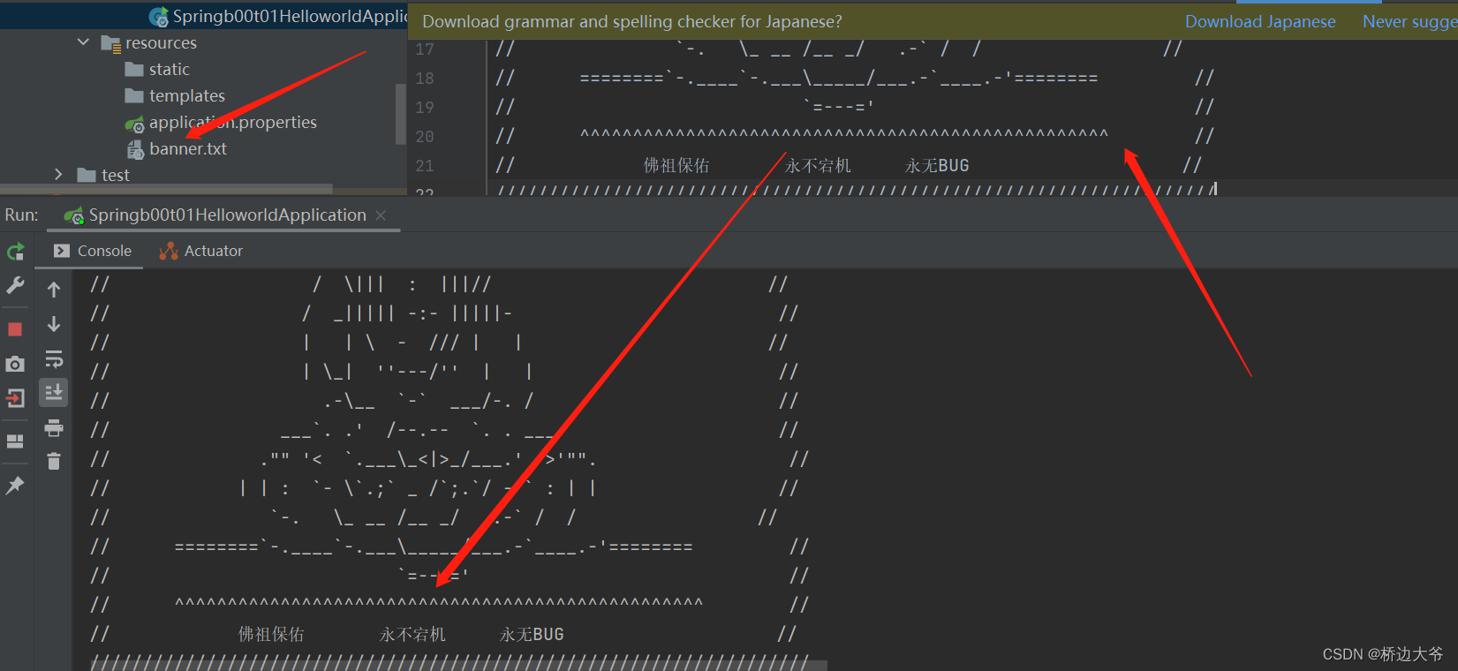Switch to Console tab

click(93, 251)
